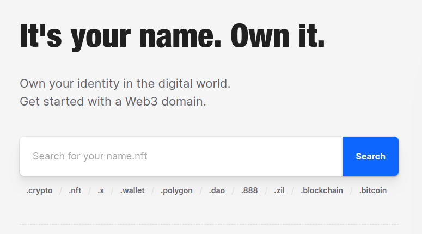The image size is (422, 234).
Task: Pick the .888 domain extension
Action: click(x=249, y=190)
